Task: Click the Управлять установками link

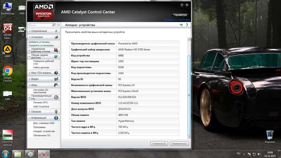Action: [x=42, y=46]
